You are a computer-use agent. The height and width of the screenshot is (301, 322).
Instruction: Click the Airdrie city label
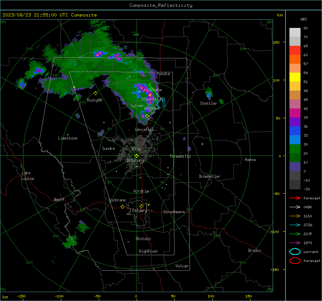141,191
